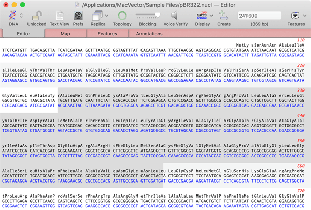Viewport: 311px width, 210px height.
Task: Click sequence block GCTGGCGCCT
Action: [291, 126]
